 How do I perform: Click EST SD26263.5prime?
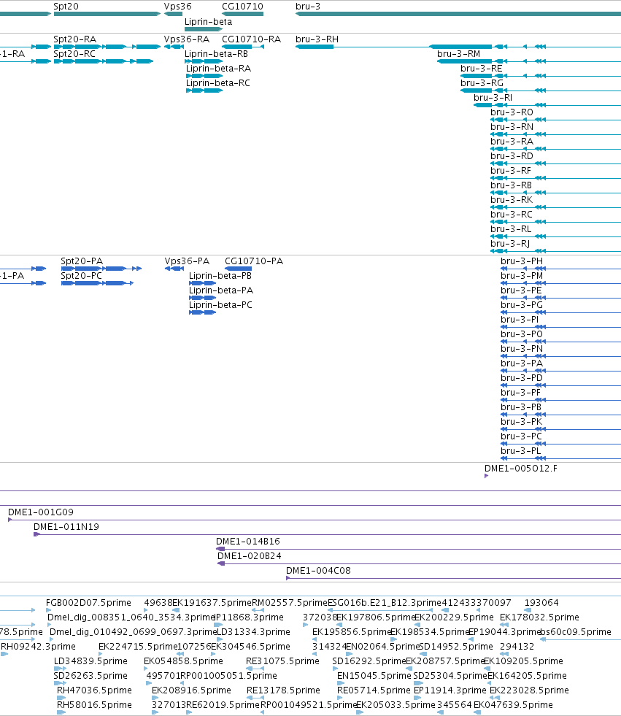click(90, 675)
